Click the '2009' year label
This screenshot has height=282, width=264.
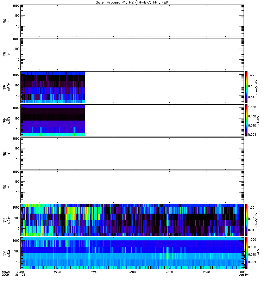(x=5, y=275)
